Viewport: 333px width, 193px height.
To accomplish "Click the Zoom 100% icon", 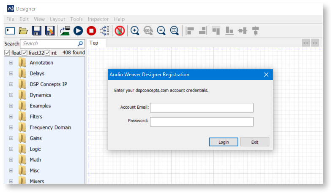I will (148, 30).
